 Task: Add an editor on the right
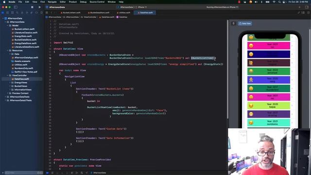308,13
